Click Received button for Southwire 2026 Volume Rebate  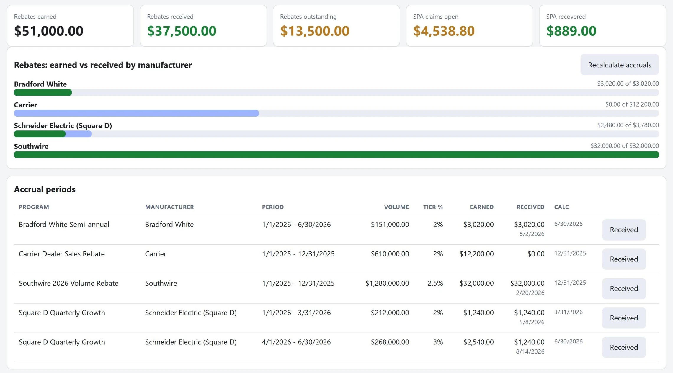point(624,288)
